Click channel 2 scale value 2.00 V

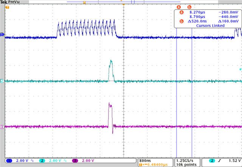[55, 161]
